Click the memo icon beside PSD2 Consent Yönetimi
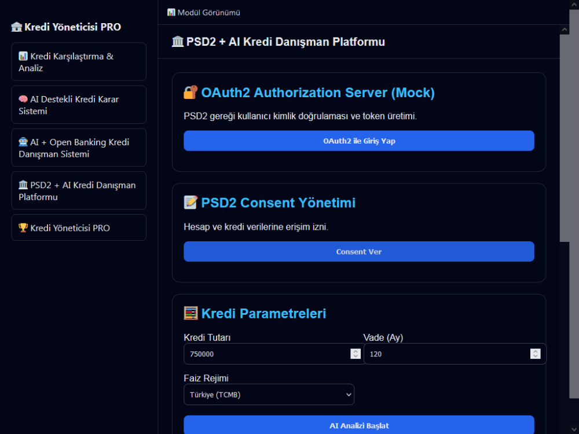Viewport: 579px width, 434px height. point(190,203)
